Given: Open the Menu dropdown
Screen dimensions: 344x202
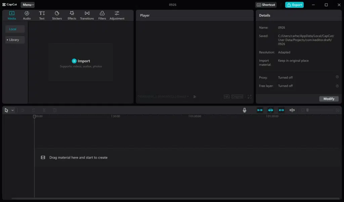Looking at the screenshot, I should click(x=28, y=5).
